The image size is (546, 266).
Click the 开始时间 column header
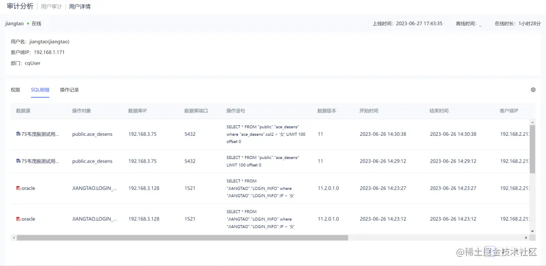tap(369, 111)
